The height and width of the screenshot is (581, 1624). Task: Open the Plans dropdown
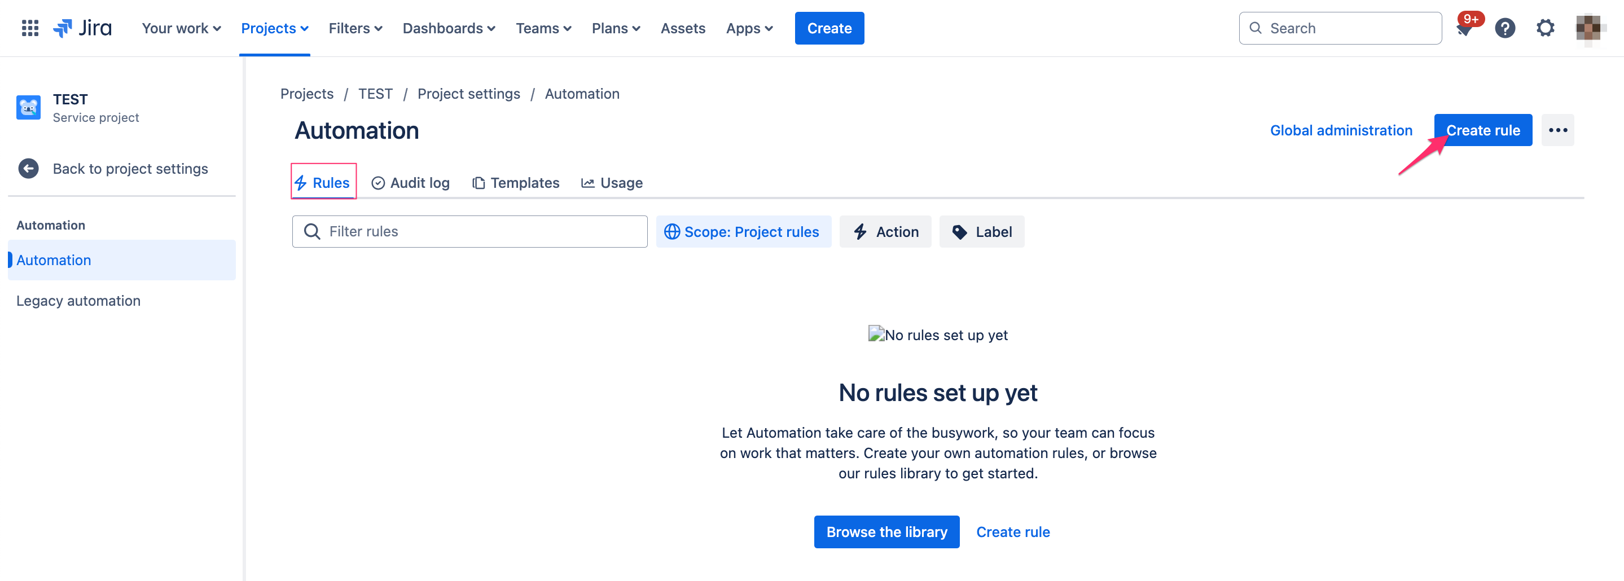tap(615, 28)
